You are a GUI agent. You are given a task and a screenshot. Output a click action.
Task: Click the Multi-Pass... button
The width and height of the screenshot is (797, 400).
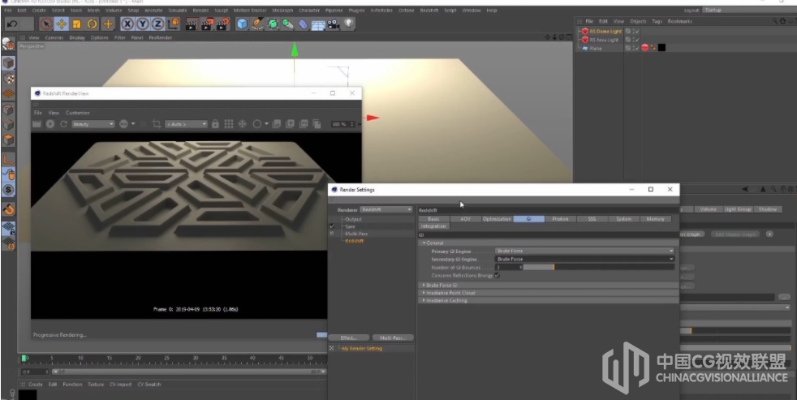(393, 338)
